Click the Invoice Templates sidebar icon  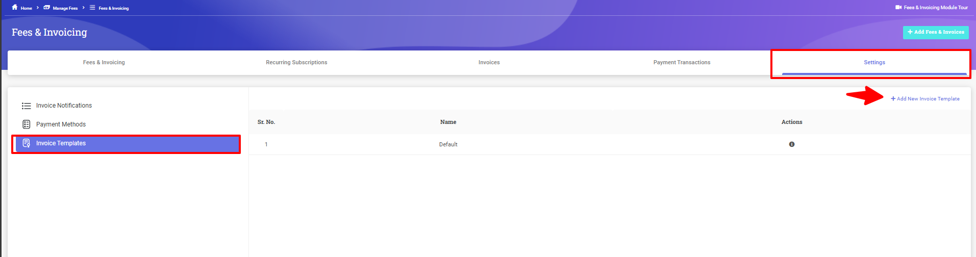pos(26,143)
